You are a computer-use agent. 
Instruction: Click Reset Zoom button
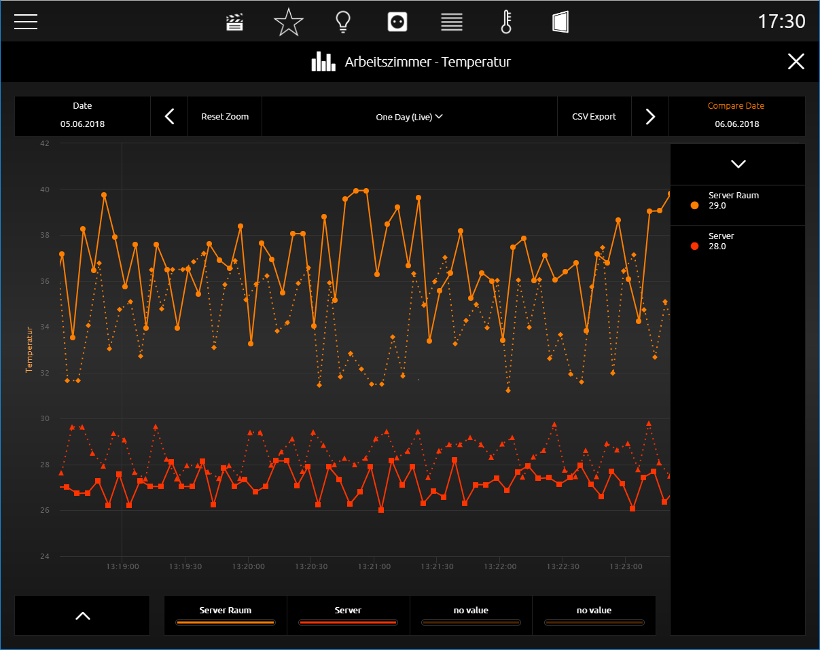(x=225, y=117)
